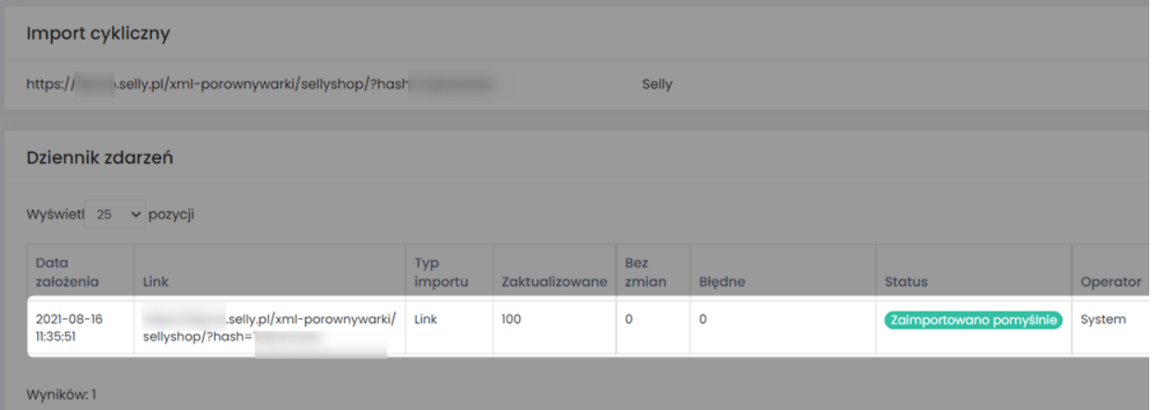Click the Link column header
The image size is (1152, 410).
(156, 281)
